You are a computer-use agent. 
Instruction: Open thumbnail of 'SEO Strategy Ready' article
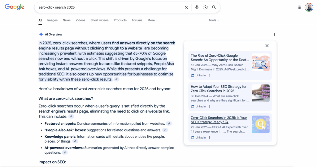pyautogui.click(x=261, y=124)
